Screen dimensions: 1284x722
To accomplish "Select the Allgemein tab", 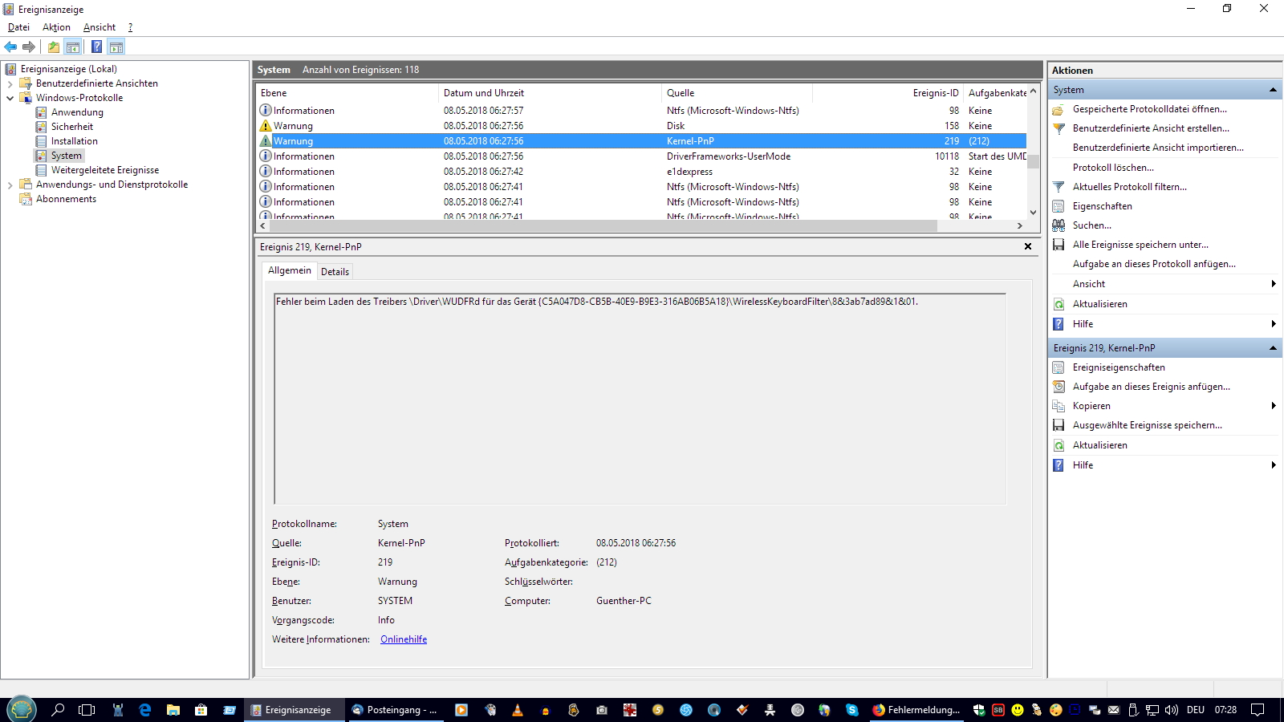I will click(289, 270).
